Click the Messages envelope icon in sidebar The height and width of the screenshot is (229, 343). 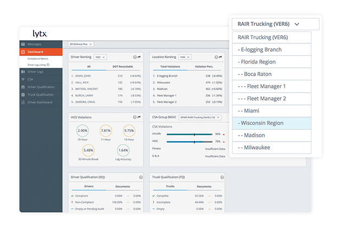coord(23,44)
